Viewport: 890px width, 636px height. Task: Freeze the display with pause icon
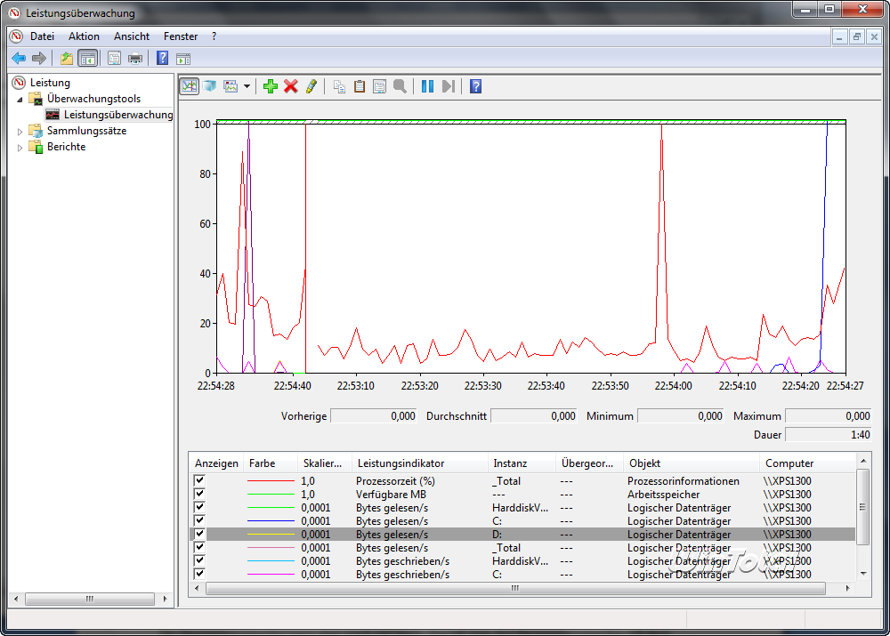point(427,86)
